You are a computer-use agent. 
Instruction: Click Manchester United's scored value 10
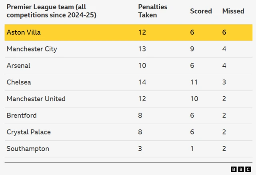pos(194,99)
